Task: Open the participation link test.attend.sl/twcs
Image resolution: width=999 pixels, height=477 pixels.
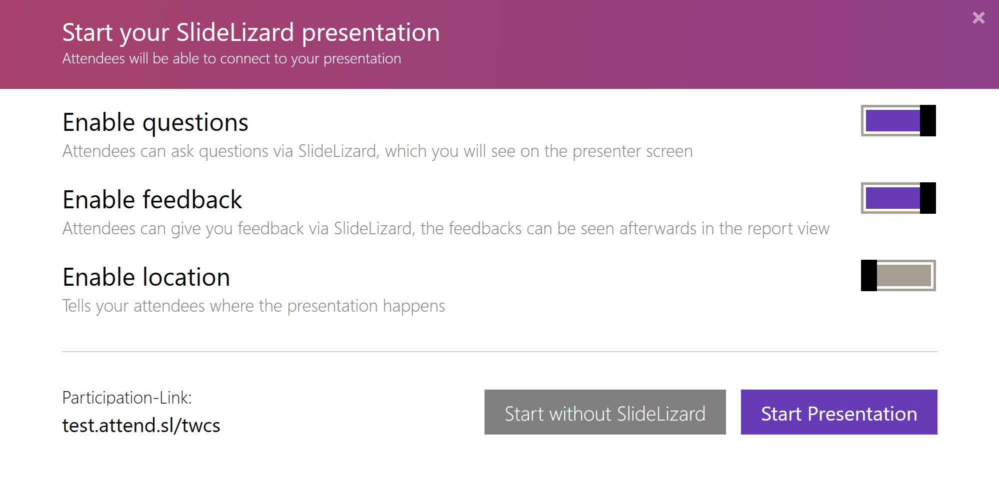Action: coord(141,425)
